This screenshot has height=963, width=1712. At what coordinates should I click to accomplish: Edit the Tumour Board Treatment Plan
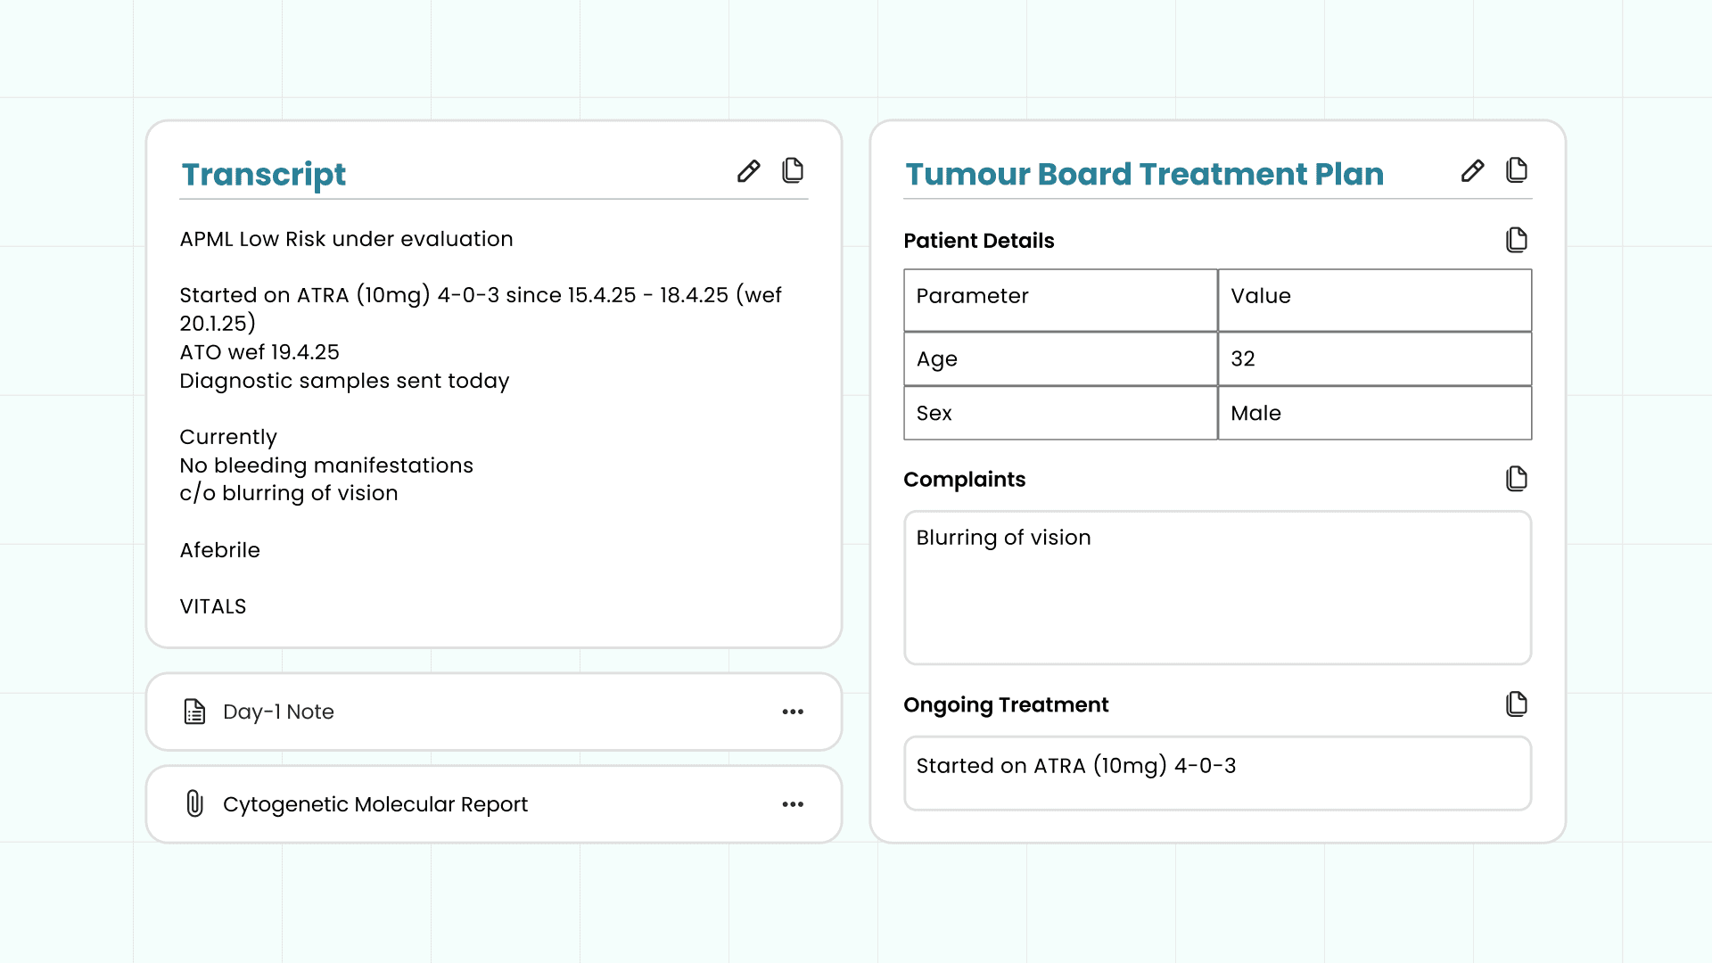1472,171
